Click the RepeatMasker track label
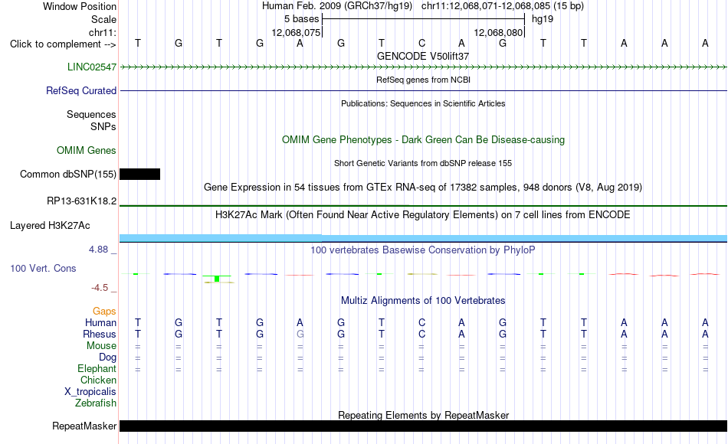The width and height of the screenshot is (728, 444). (x=84, y=426)
